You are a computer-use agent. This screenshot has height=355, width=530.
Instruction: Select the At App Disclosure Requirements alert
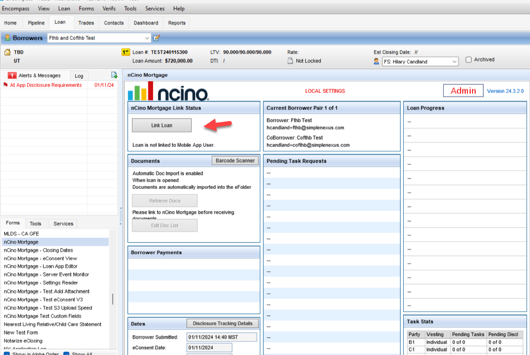pos(59,85)
